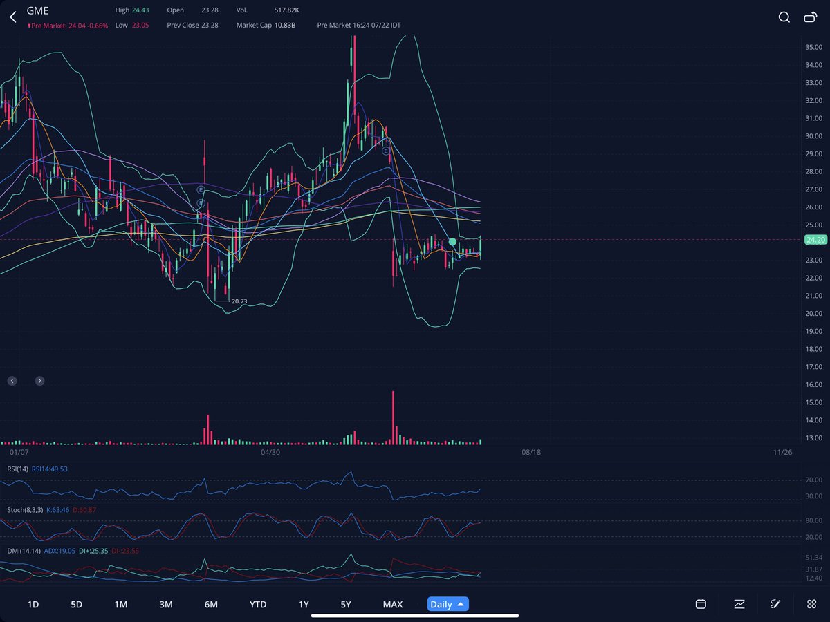Tap the 08/18 date axis label
Image resolution: width=830 pixels, height=622 pixels.
pos(531,452)
